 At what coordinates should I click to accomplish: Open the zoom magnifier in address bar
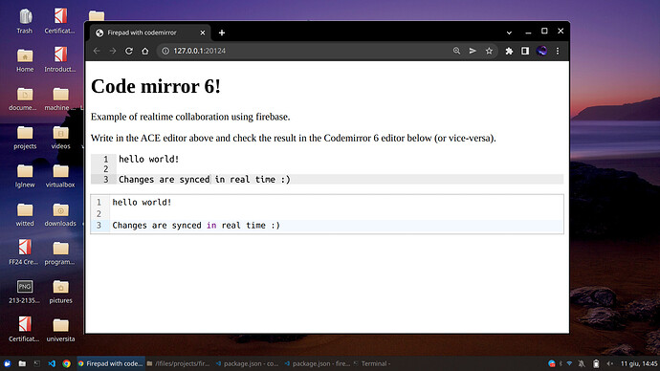coord(456,51)
